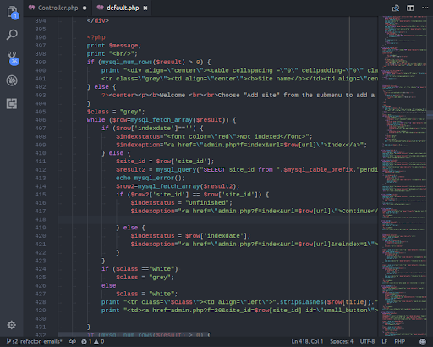Close the default.php tab

(145, 8)
